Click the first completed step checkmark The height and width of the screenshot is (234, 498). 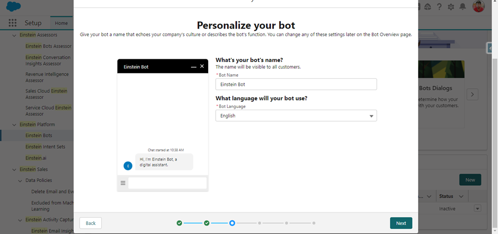click(180, 223)
